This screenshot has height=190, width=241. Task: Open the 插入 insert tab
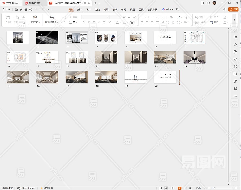[x=80, y=9]
